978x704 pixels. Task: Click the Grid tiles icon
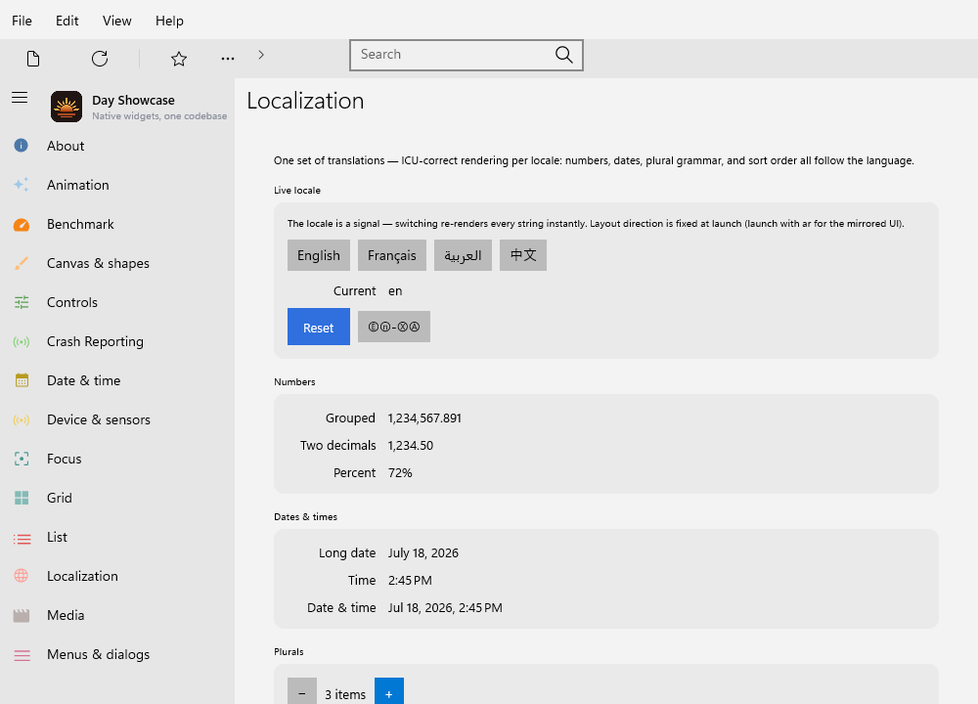pos(22,498)
